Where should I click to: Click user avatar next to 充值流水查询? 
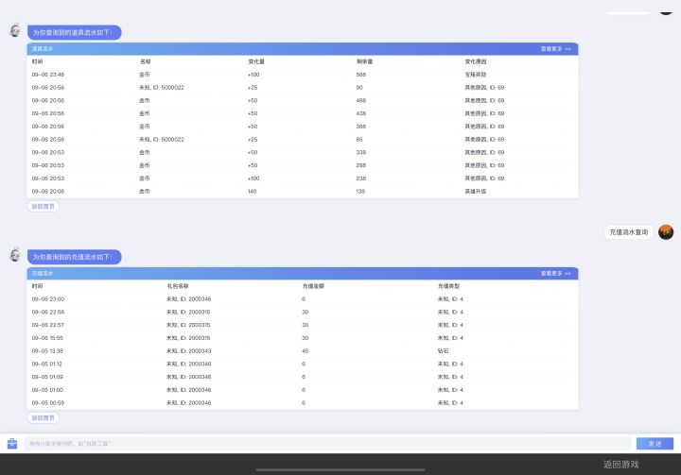click(666, 232)
